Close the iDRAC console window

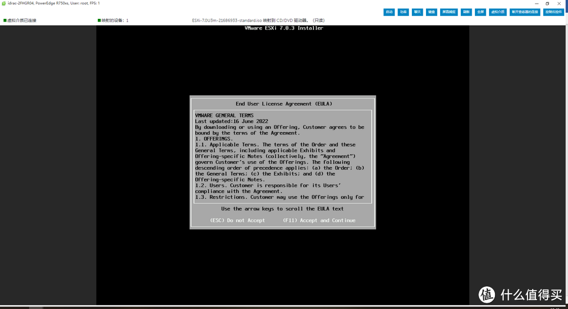(559, 4)
